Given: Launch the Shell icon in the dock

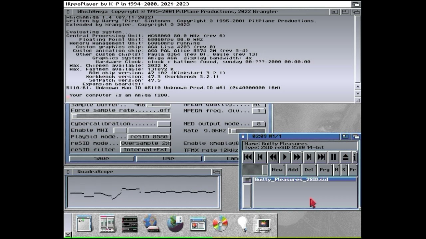Looking at the screenshot, I should click(84, 224).
